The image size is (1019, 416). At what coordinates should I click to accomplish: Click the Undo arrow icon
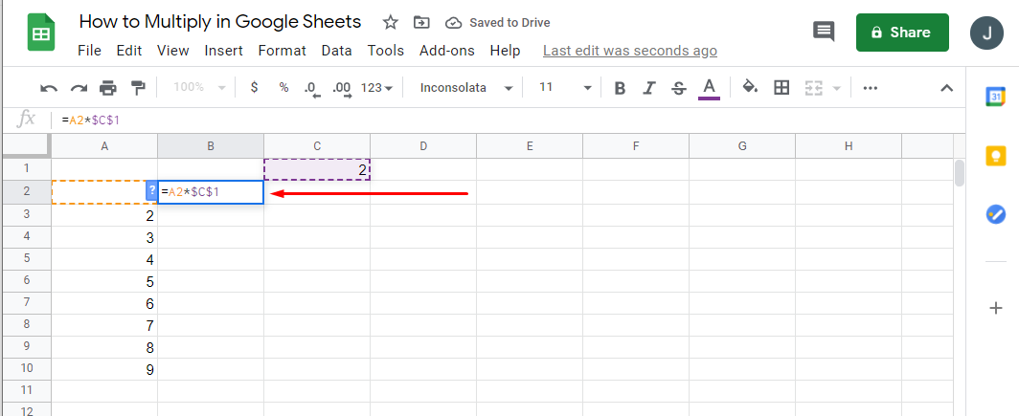(49, 88)
